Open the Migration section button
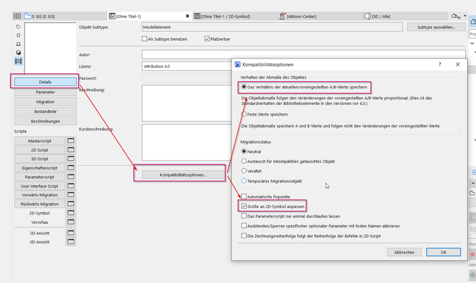 (45, 102)
